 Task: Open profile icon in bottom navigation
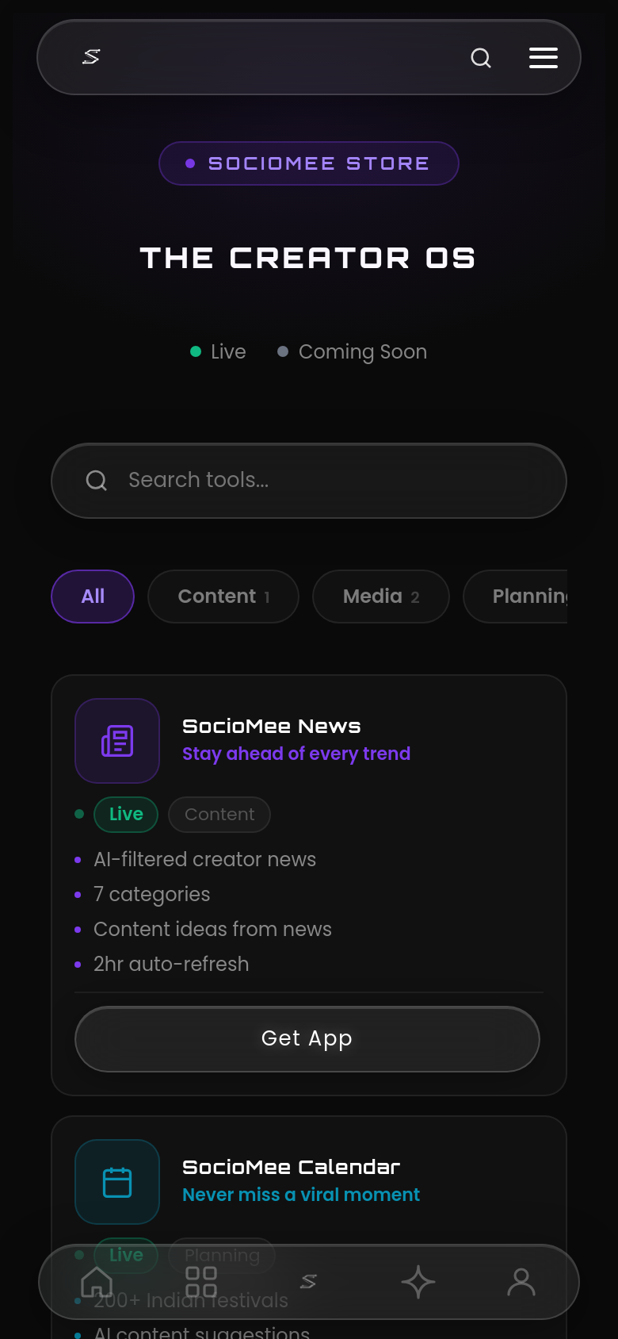pos(521,1282)
